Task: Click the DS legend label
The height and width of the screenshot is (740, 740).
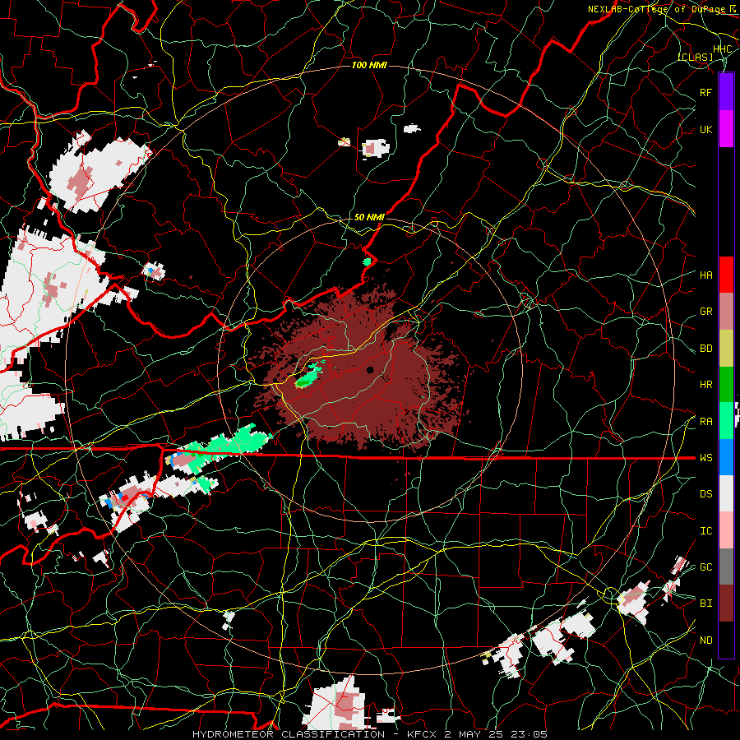Action: (x=705, y=494)
